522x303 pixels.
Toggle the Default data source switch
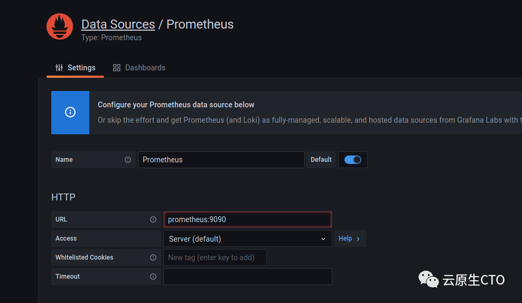(x=352, y=160)
